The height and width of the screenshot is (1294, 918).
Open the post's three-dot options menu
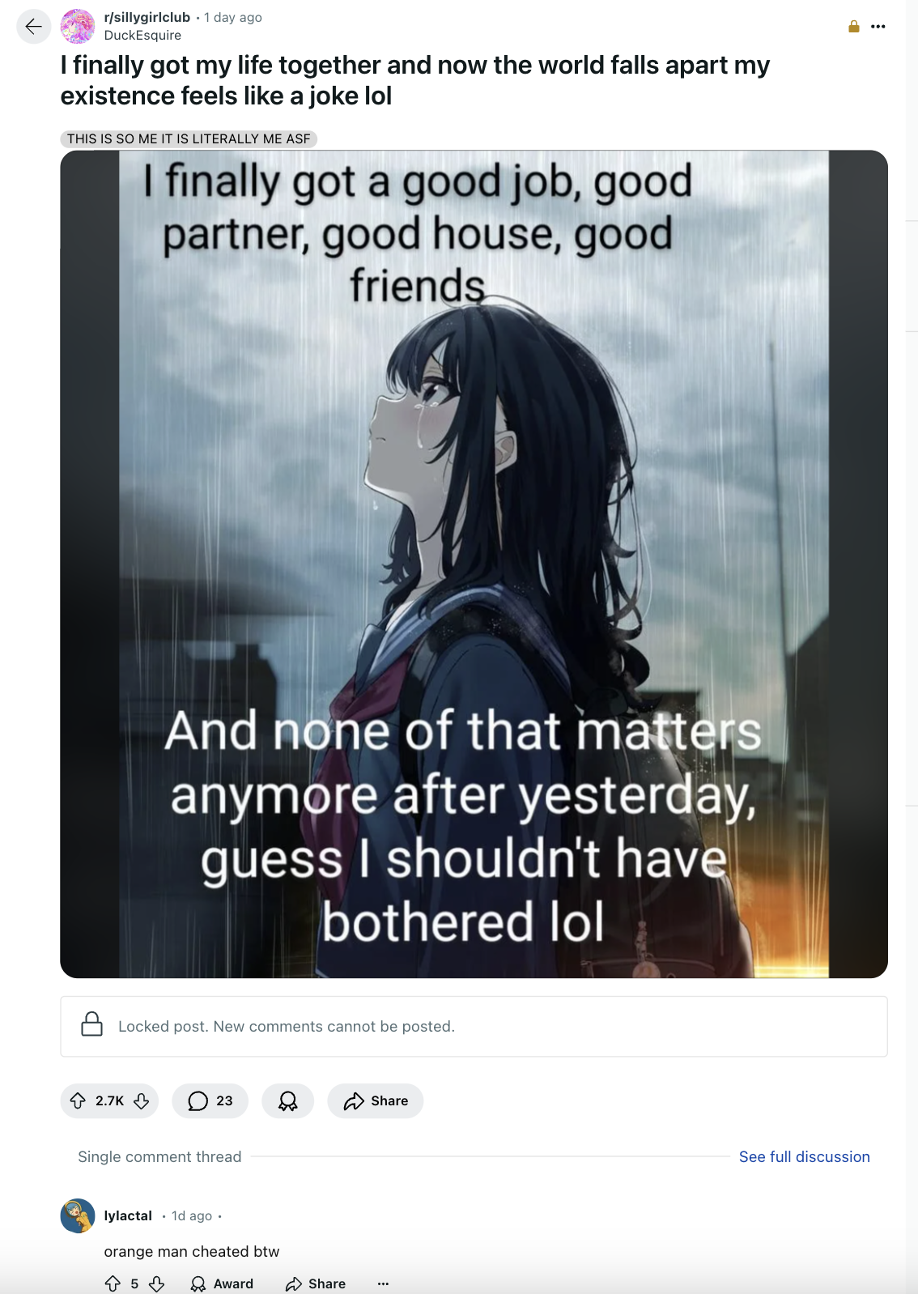click(x=878, y=27)
